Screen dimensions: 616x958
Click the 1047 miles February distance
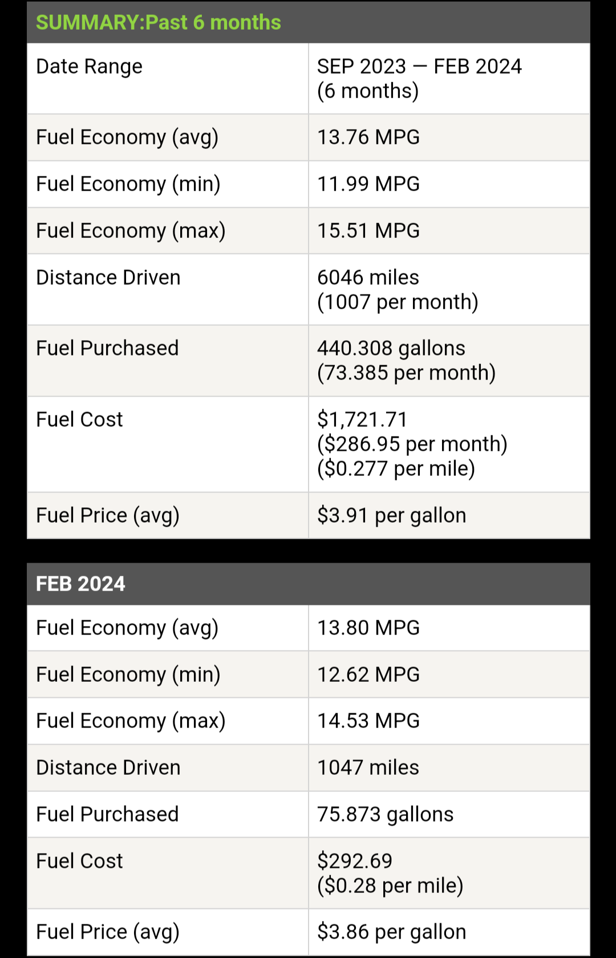coord(368,767)
